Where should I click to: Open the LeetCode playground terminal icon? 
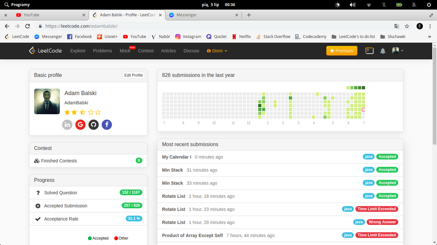coord(369,51)
